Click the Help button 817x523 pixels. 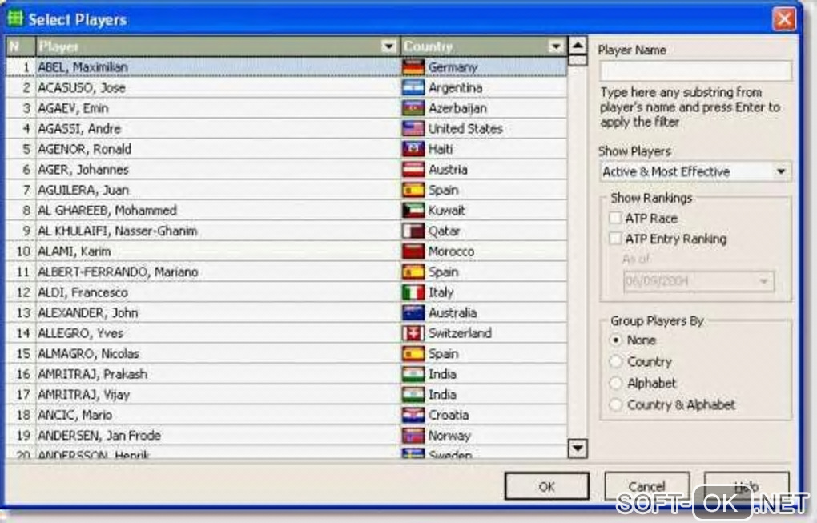747,486
